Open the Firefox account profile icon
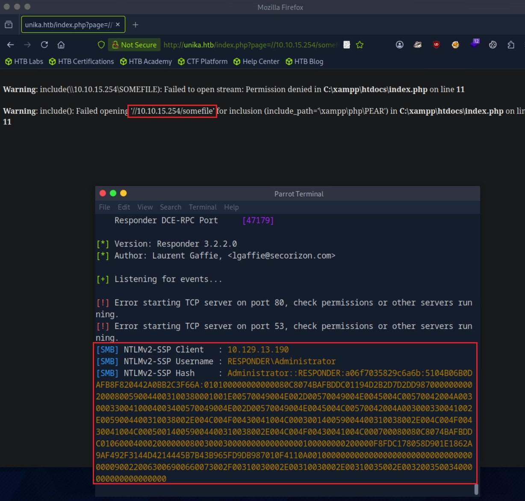 [400, 45]
